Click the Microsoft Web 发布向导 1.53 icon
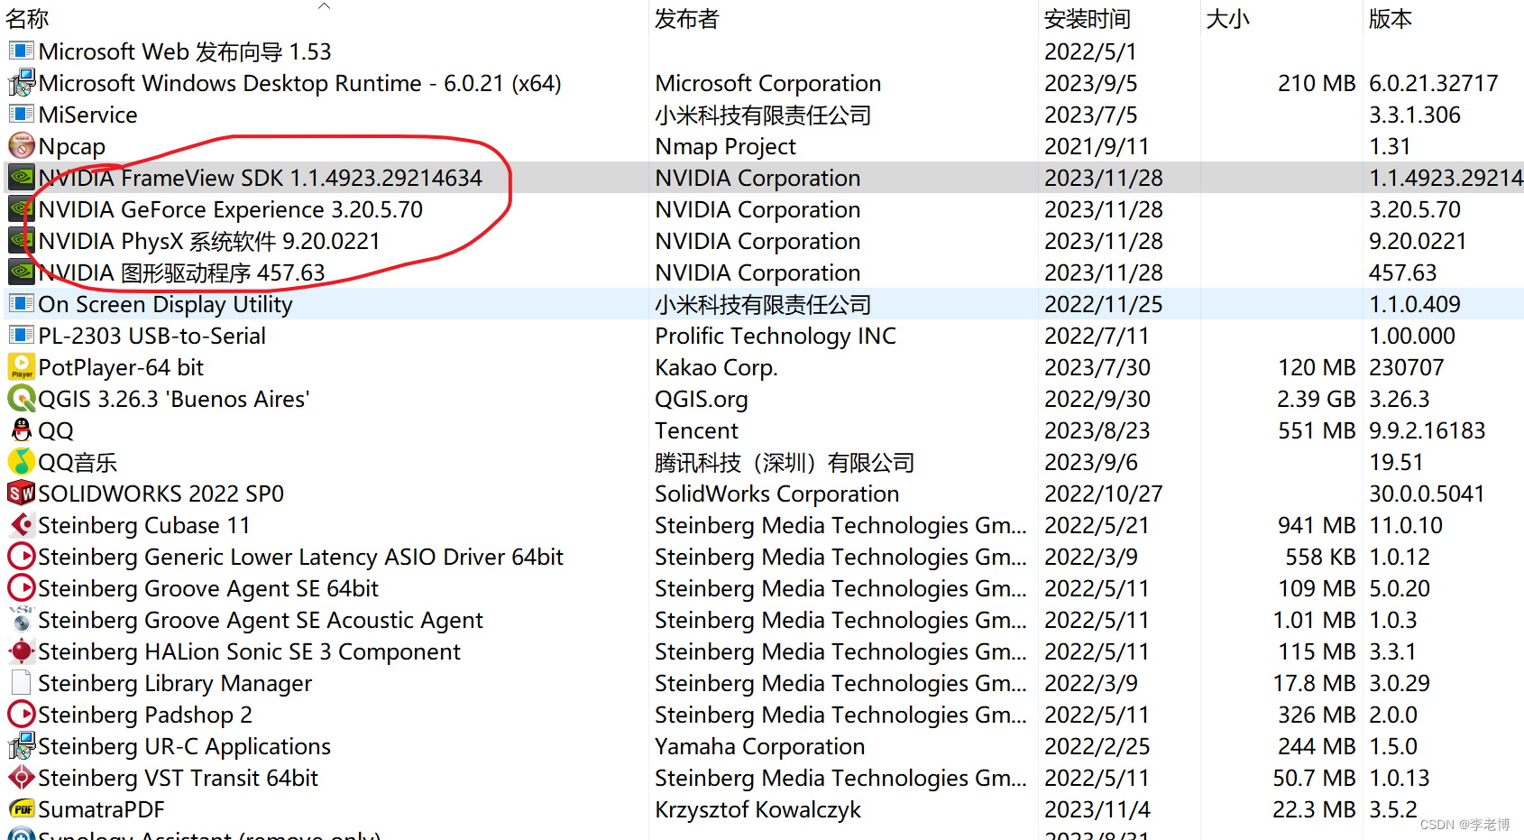The image size is (1524, 840). tap(22, 51)
